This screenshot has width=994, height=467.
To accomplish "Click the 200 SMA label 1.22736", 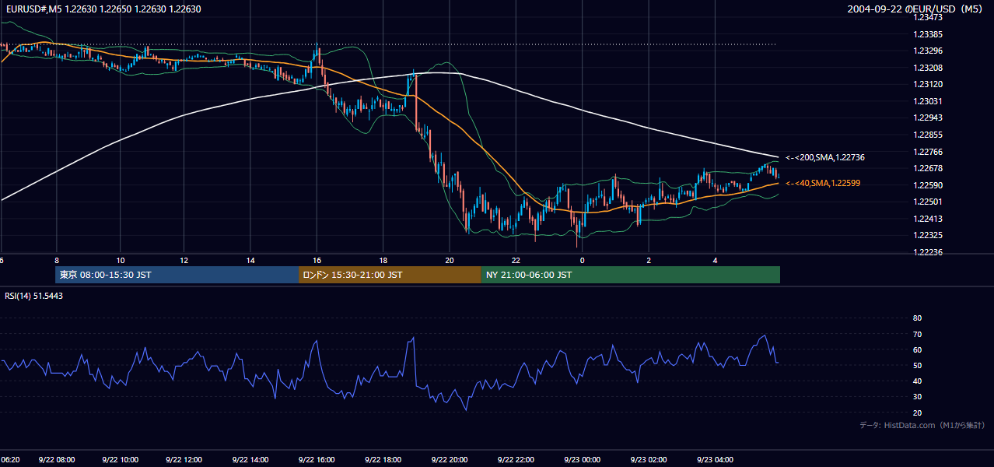I will coord(825,157).
